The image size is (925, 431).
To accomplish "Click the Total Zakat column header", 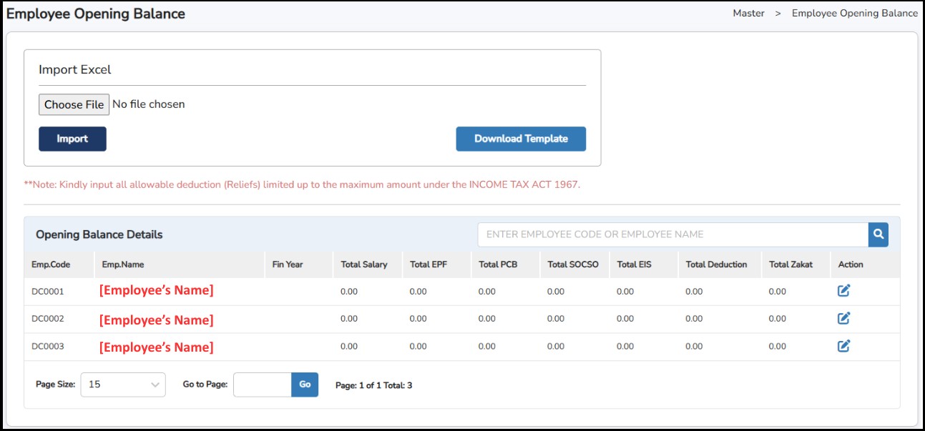I will (791, 264).
